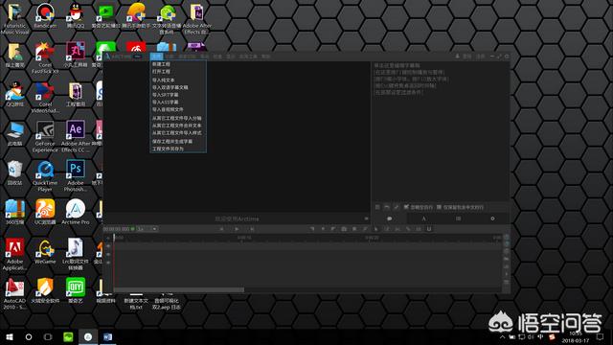
Task: Select Lrc歌词文件转换器 desktop icon
Action: click(76, 255)
